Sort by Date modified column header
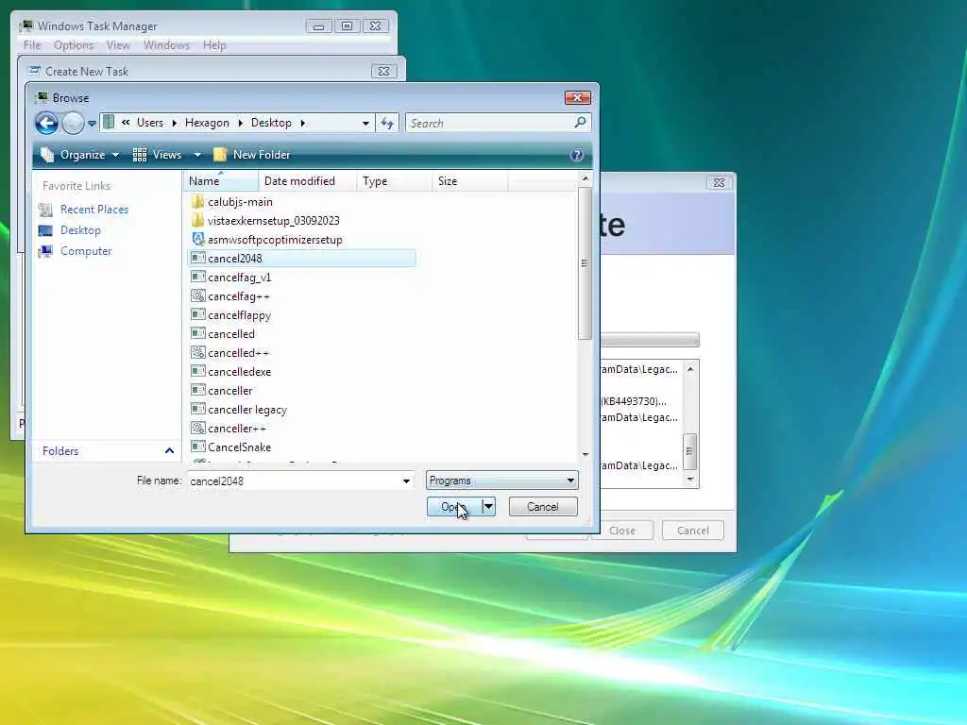 click(x=307, y=181)
